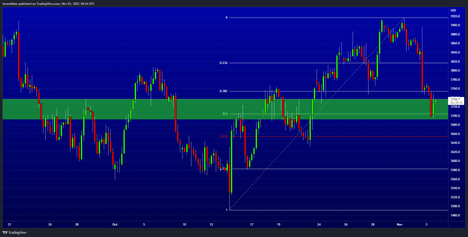
Task: Click the 3920.0 price axis label
Action: 455,16
